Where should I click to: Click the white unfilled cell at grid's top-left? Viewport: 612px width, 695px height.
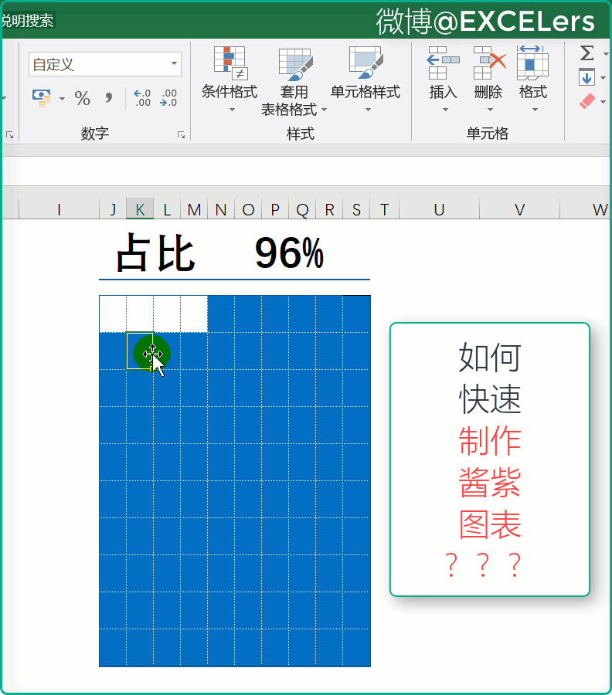(113, 314)
